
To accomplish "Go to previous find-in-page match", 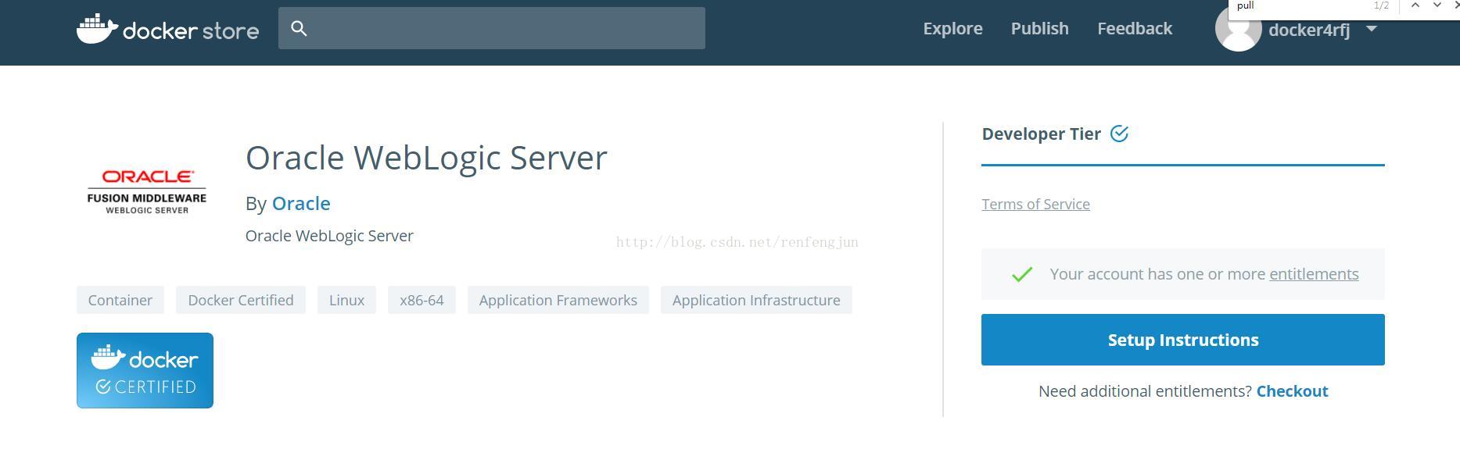I will (1415, 5).
